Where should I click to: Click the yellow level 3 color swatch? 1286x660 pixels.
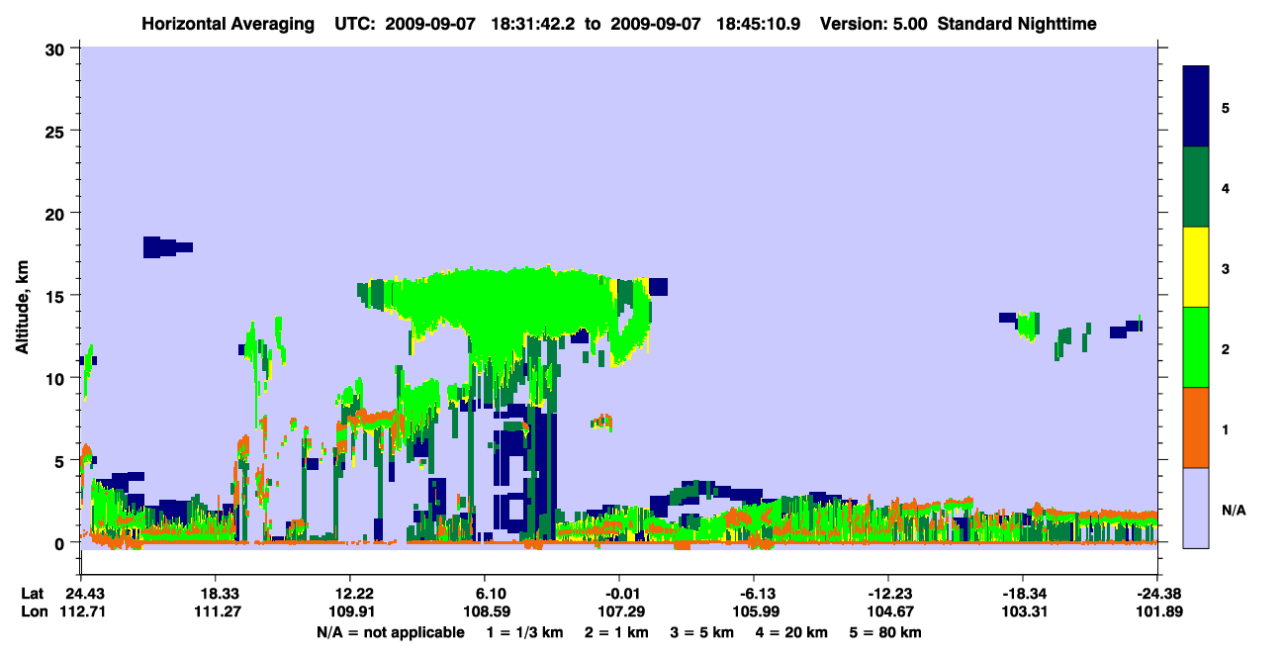click(x=1196, y=267)
